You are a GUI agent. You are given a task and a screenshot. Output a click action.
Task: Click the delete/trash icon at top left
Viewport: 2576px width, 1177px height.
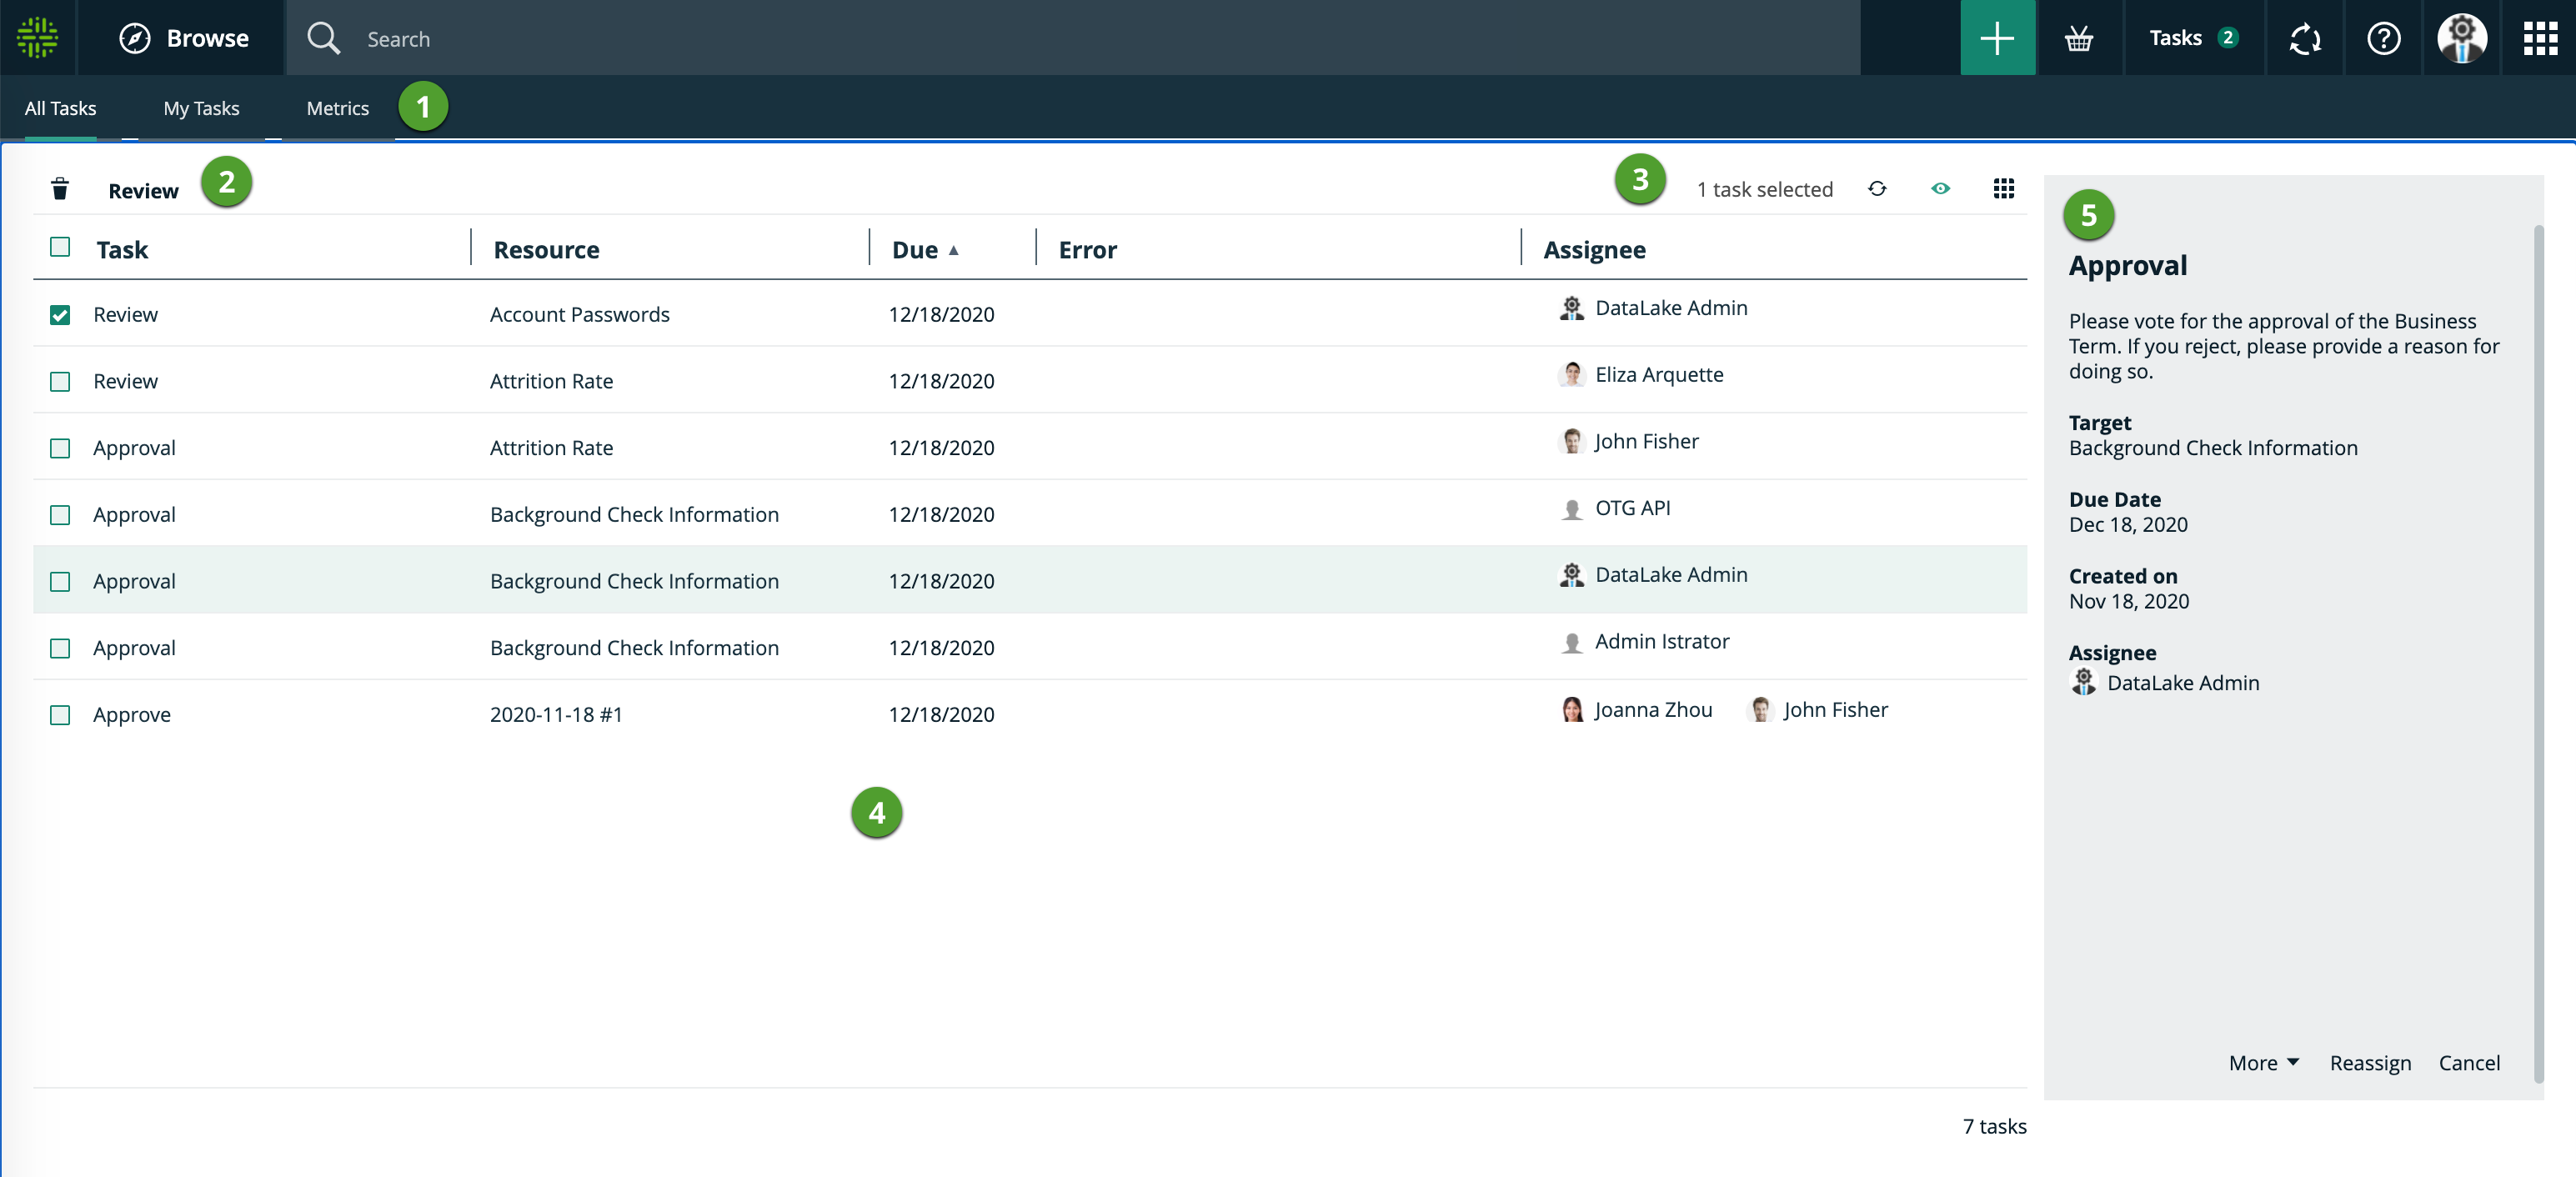click(61, 186)
